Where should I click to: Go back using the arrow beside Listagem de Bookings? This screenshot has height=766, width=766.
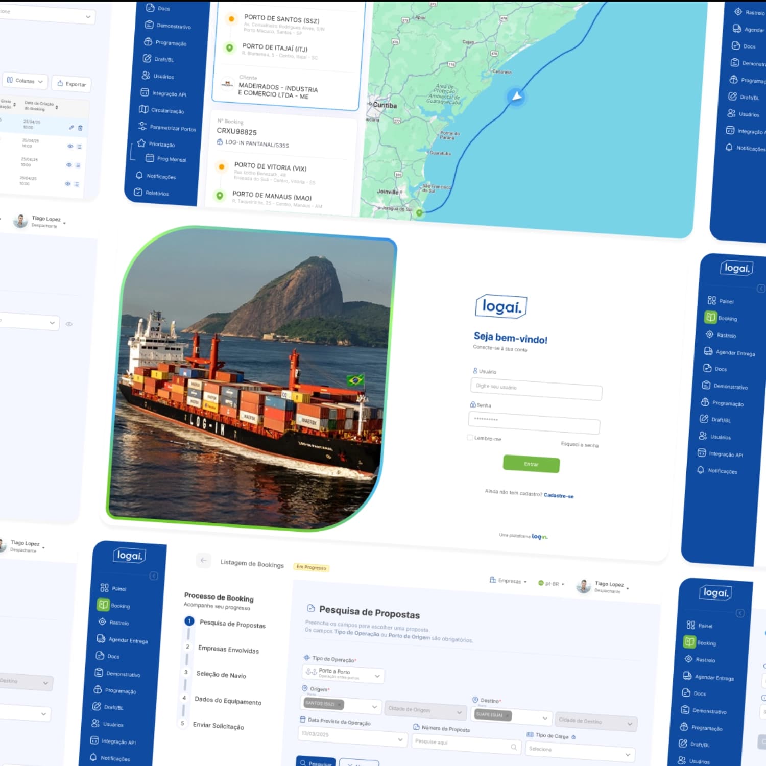tap(203, 560)
